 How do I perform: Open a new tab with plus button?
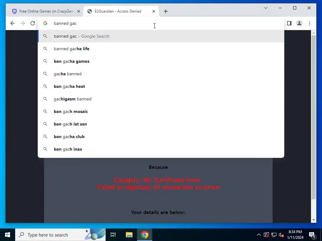[x=166, y=11]
